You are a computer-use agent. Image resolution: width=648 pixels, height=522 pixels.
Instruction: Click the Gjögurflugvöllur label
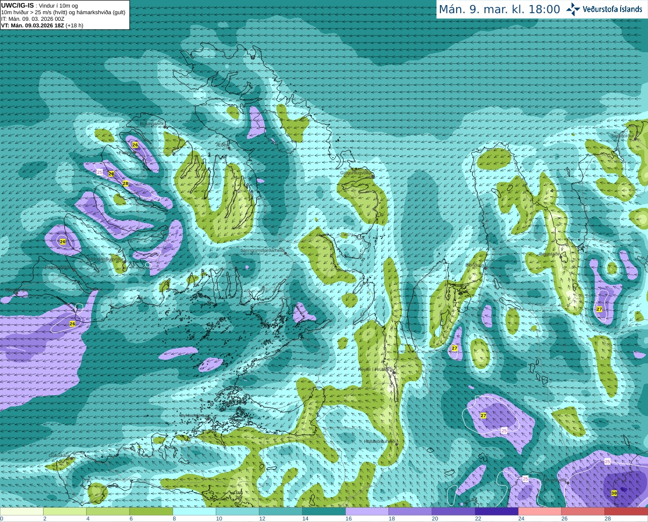356,173
